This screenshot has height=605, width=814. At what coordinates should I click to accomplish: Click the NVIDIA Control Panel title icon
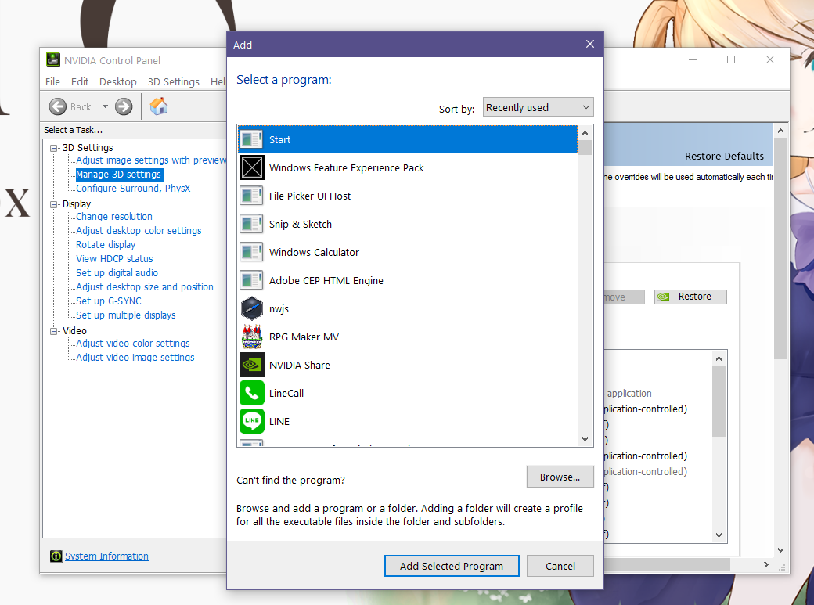[x=53, y=59]
